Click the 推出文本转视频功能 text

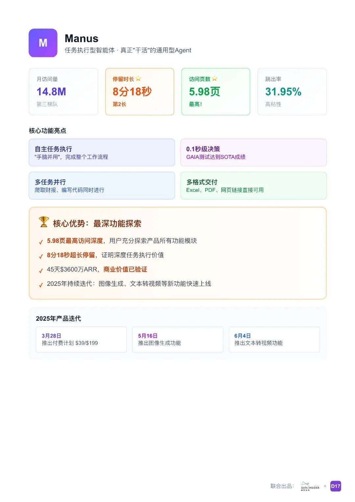click(x=258, y=343)
